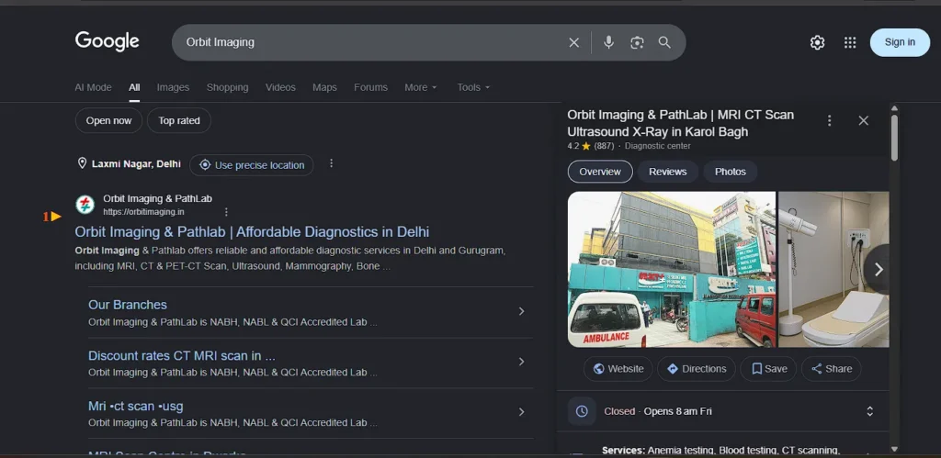Click the magnifying glass search icon

664,42
